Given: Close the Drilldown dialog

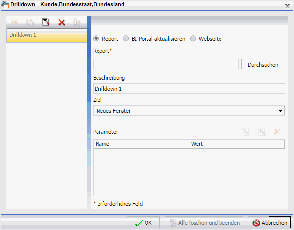Looking at the screenshot, I should [287, 6].
